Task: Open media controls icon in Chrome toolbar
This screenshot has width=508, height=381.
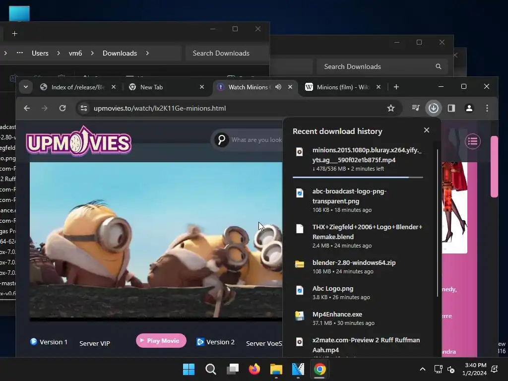Action: pos(416,108)
